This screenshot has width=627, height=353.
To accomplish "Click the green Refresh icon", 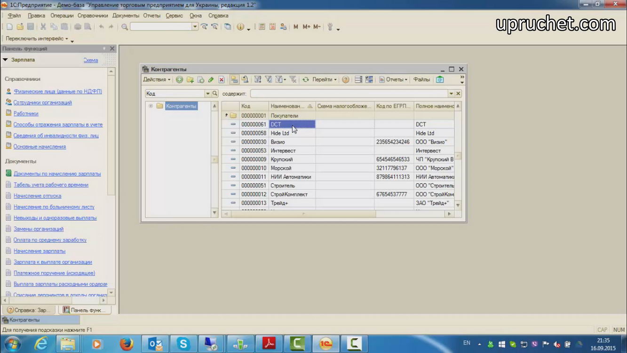I will click(306, 80).
